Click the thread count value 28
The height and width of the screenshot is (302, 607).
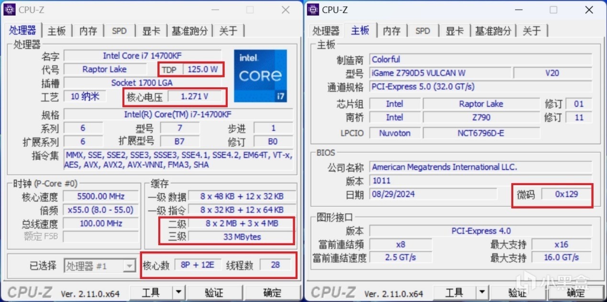276,265
